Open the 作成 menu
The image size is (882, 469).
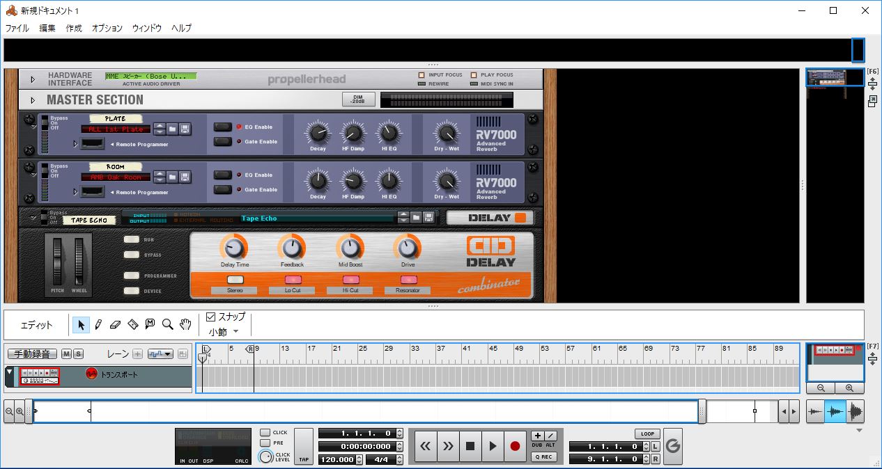click(74, 29)
